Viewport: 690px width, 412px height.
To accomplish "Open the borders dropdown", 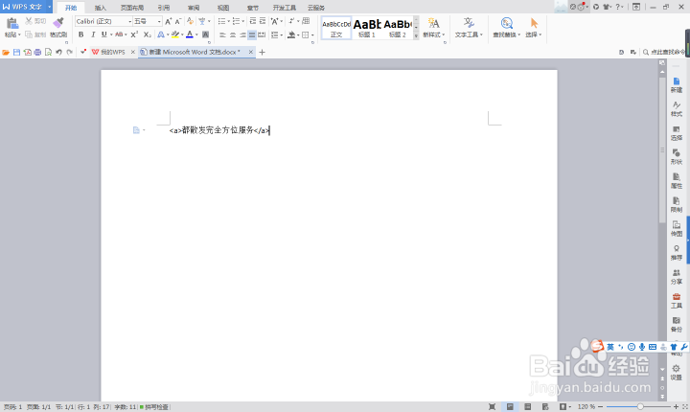I will point(312,34).
